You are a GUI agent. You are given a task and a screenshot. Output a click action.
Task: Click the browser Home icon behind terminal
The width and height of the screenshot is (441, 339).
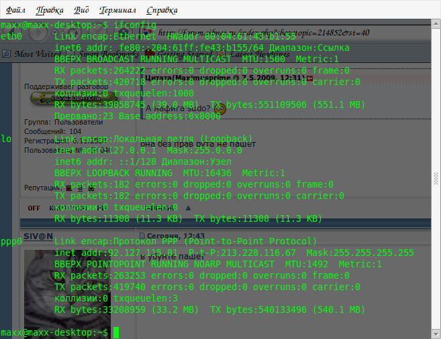[x=123, y=33]
